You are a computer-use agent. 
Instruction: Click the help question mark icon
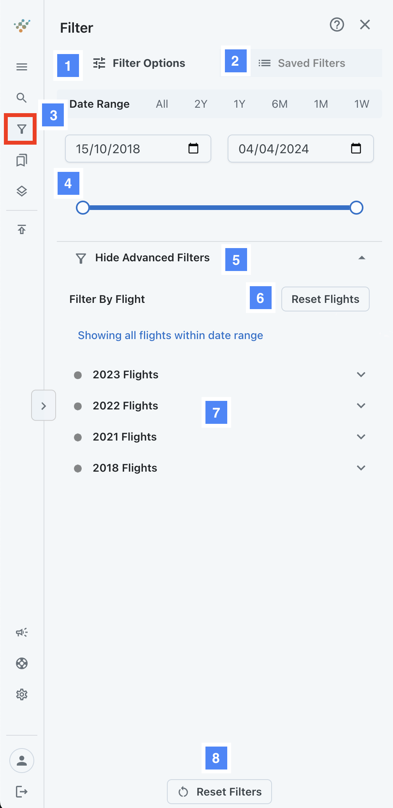click(337, 25)
